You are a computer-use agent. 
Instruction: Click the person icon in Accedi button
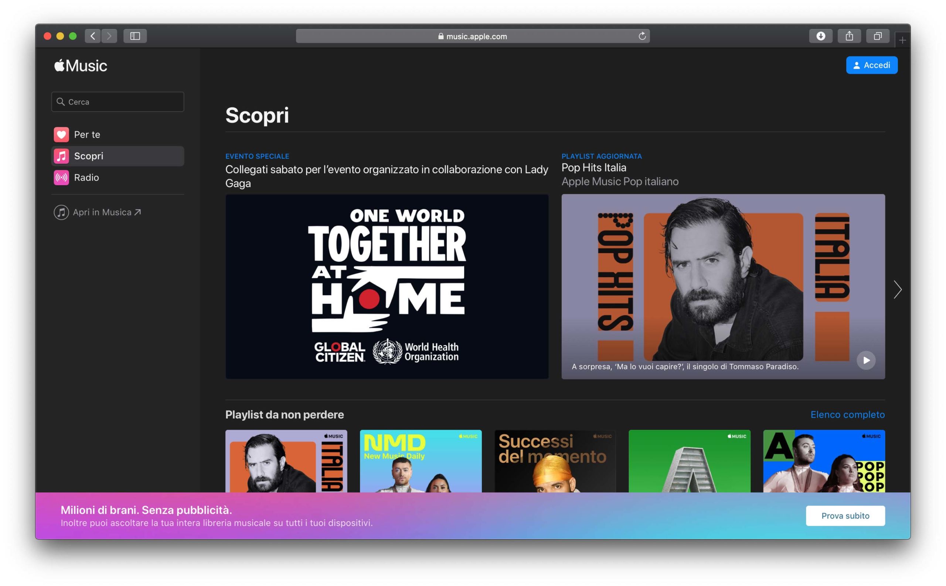857,65
